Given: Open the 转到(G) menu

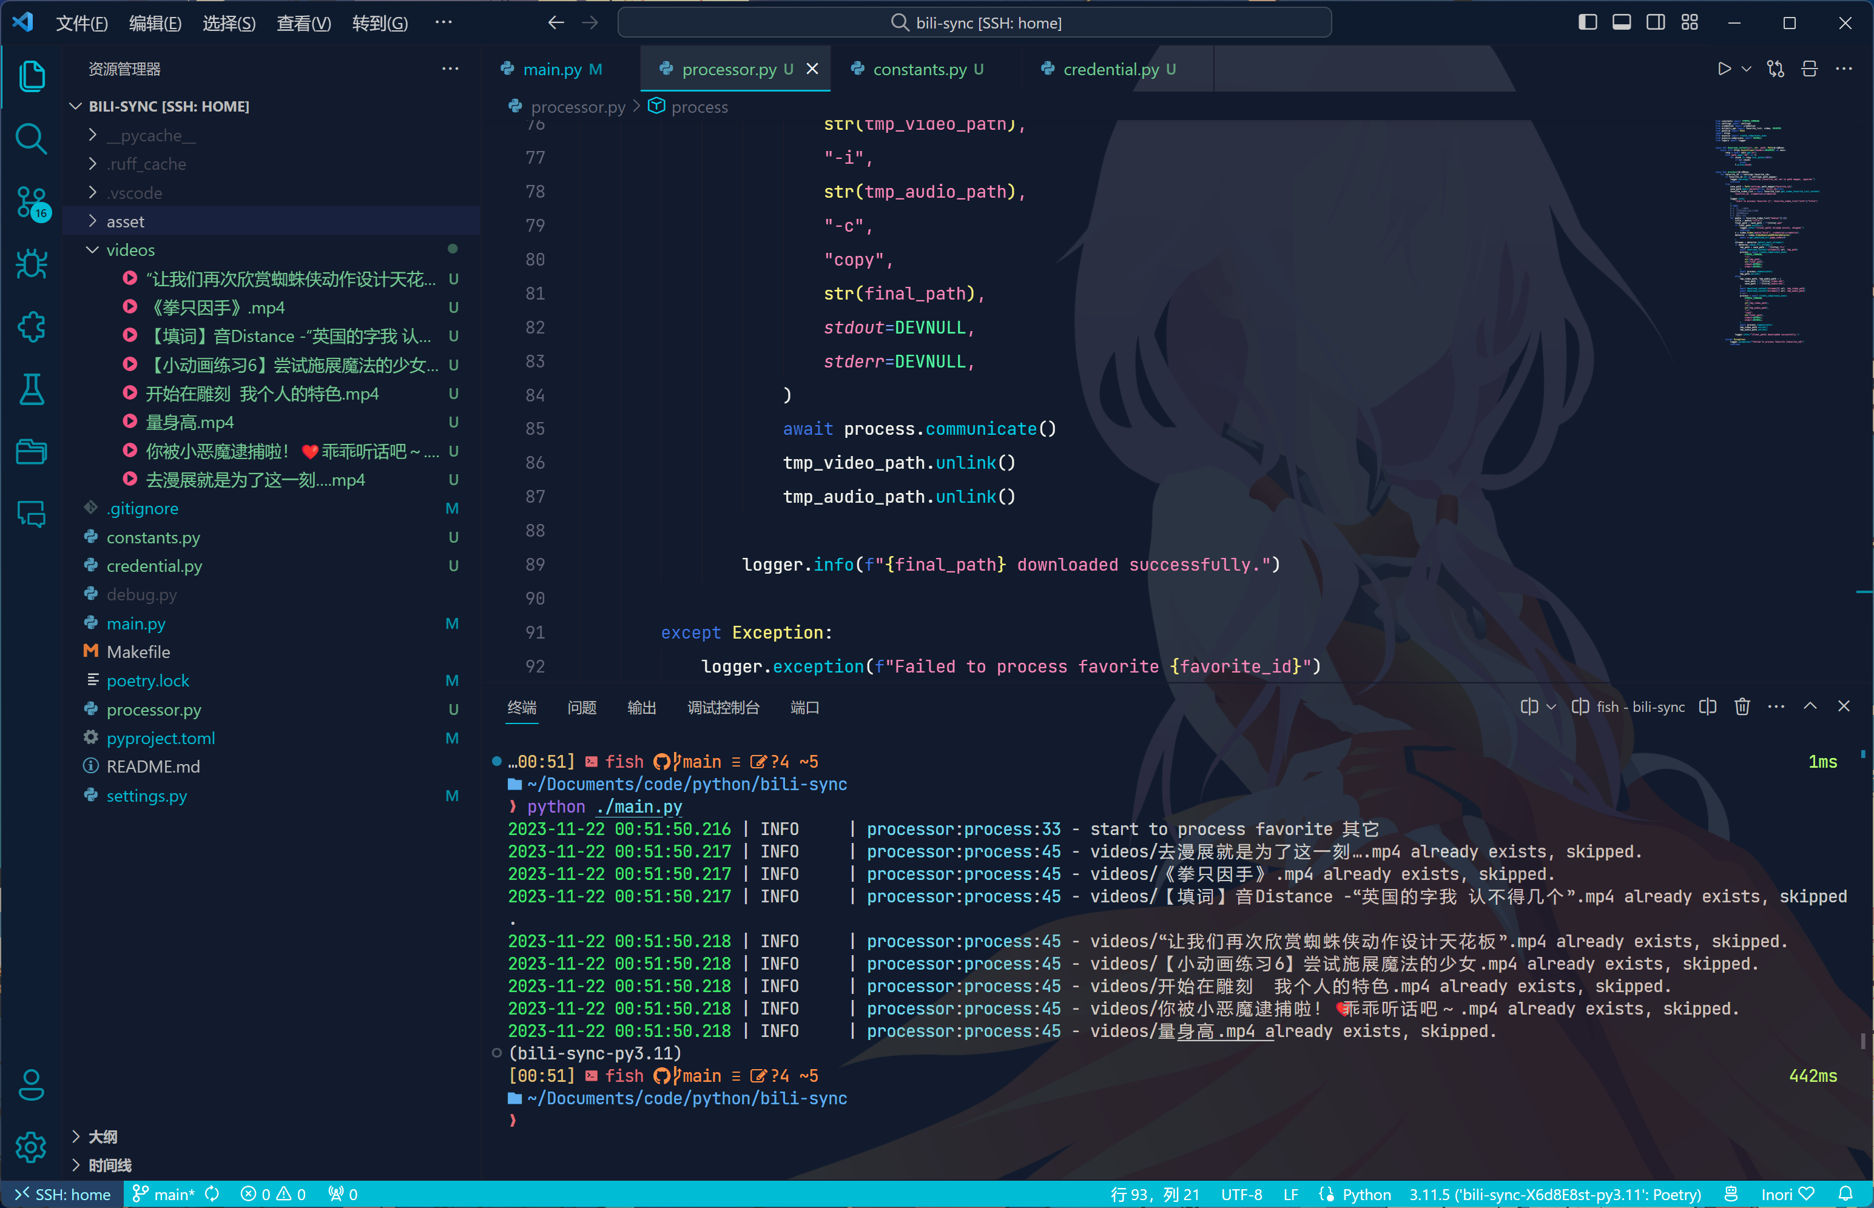Looking at the screenshot, I should [x=380, y=23].
